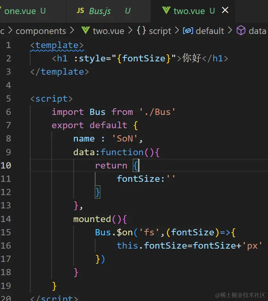This screenshot has width=268, height=301.
Task: Click the 你好 heading text
Action: pos(192,58)
